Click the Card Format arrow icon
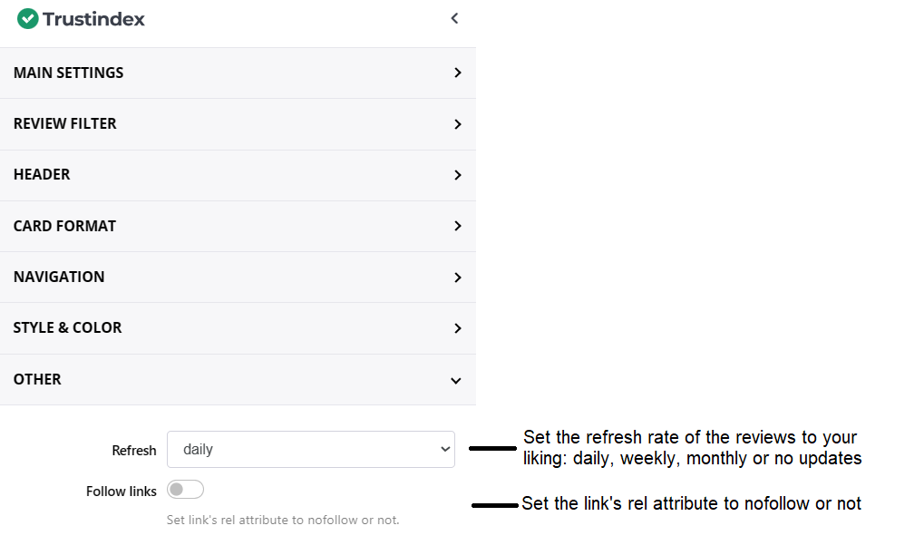924x555 pixels. 458,226
